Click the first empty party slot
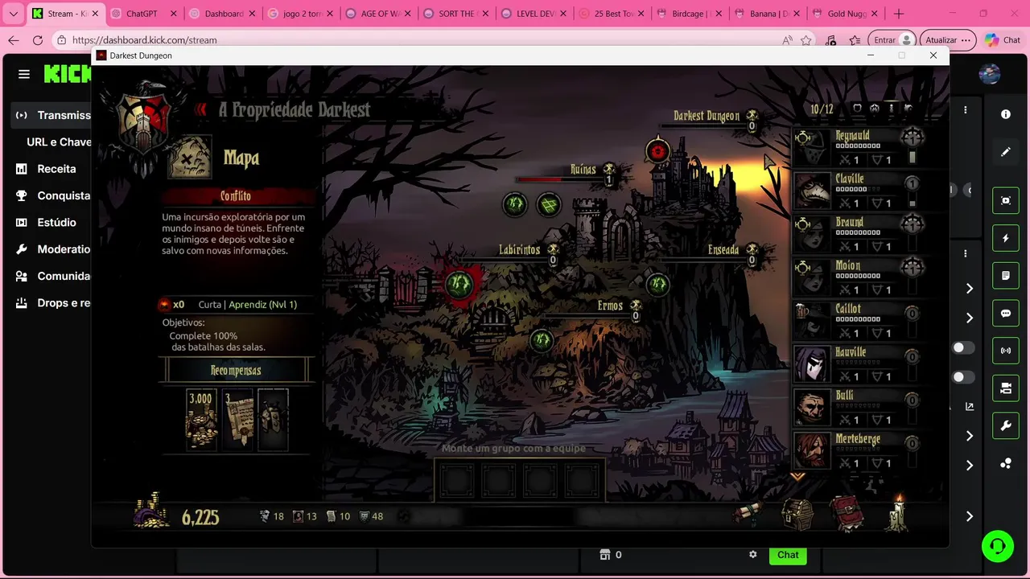The width and height of the screenshot is (1030, 579). pos(457,481)
